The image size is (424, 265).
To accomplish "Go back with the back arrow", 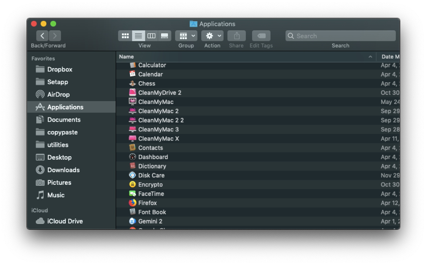I will (42, 36).
